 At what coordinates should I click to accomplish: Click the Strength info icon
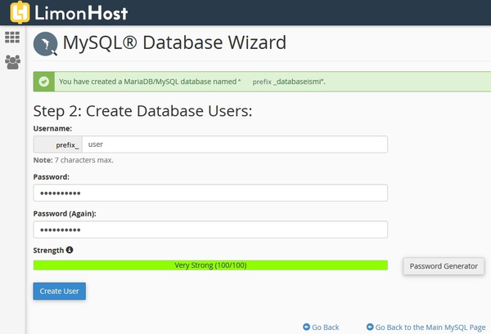[70, 250]
